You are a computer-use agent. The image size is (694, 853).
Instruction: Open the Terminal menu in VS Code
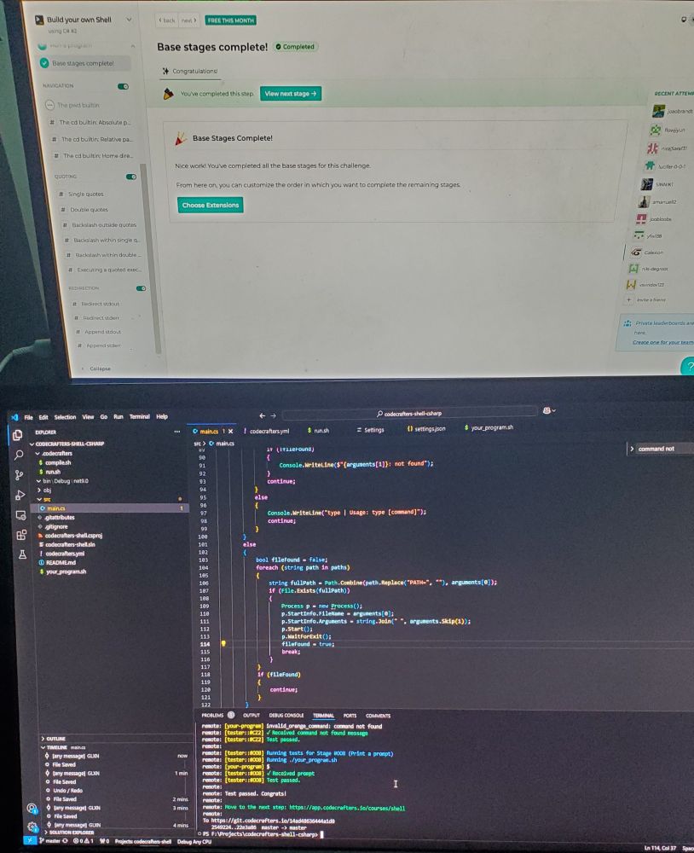[x=139, y=417]
